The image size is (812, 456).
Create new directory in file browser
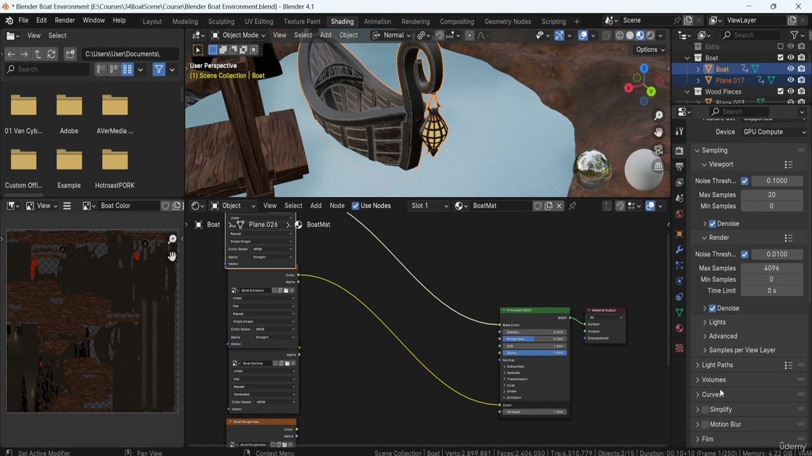pyautogui.click(x=70, y=54)
